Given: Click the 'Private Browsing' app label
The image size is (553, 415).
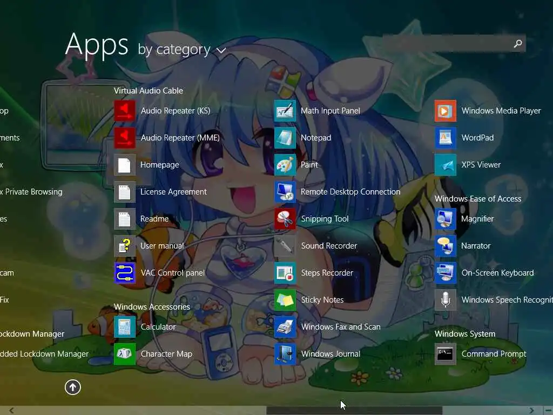Looking at the screenshot, I should [x=31, y=192].
